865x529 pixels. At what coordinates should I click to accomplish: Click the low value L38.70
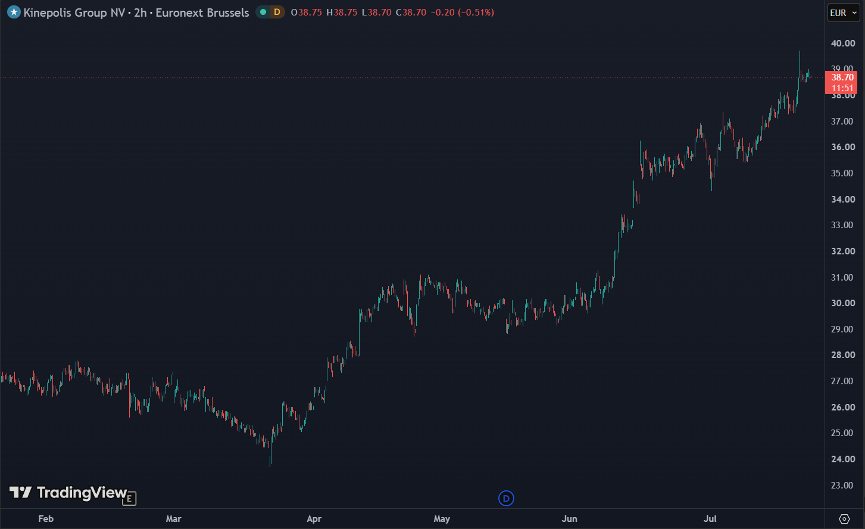[x=377, y=13]
